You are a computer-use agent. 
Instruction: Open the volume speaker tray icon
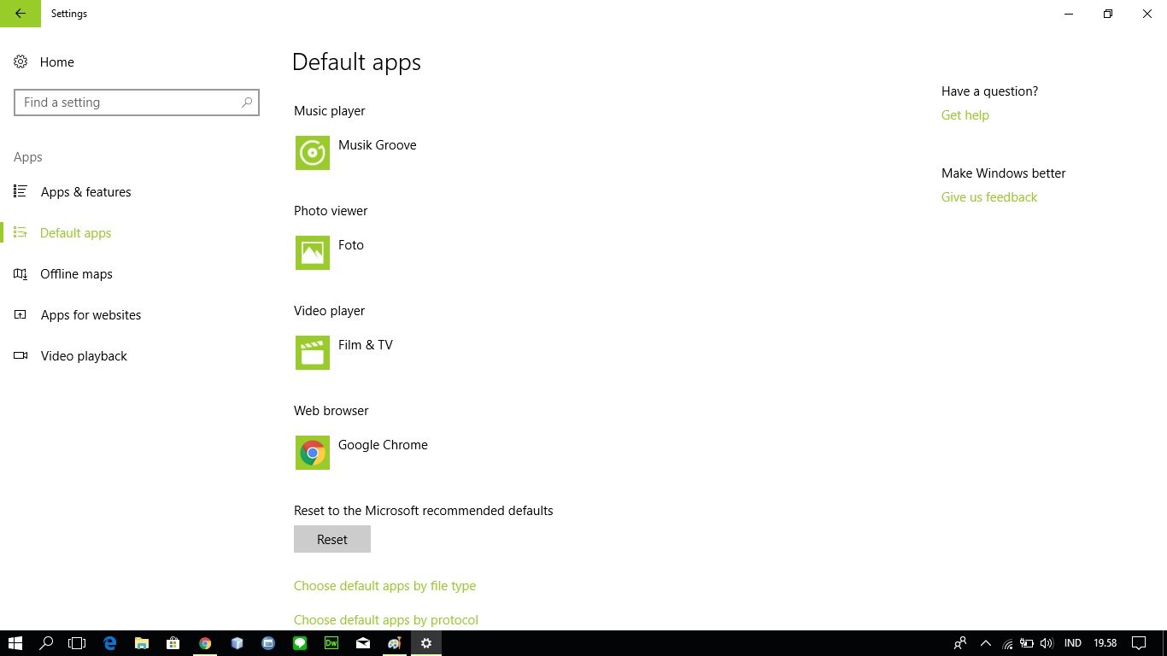pos(1047,643)
